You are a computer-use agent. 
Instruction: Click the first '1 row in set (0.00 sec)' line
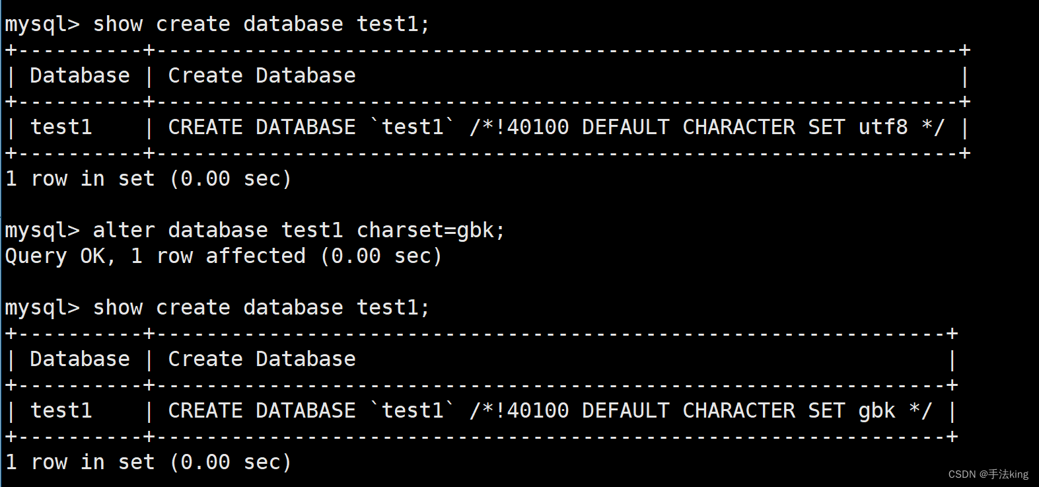149,179
